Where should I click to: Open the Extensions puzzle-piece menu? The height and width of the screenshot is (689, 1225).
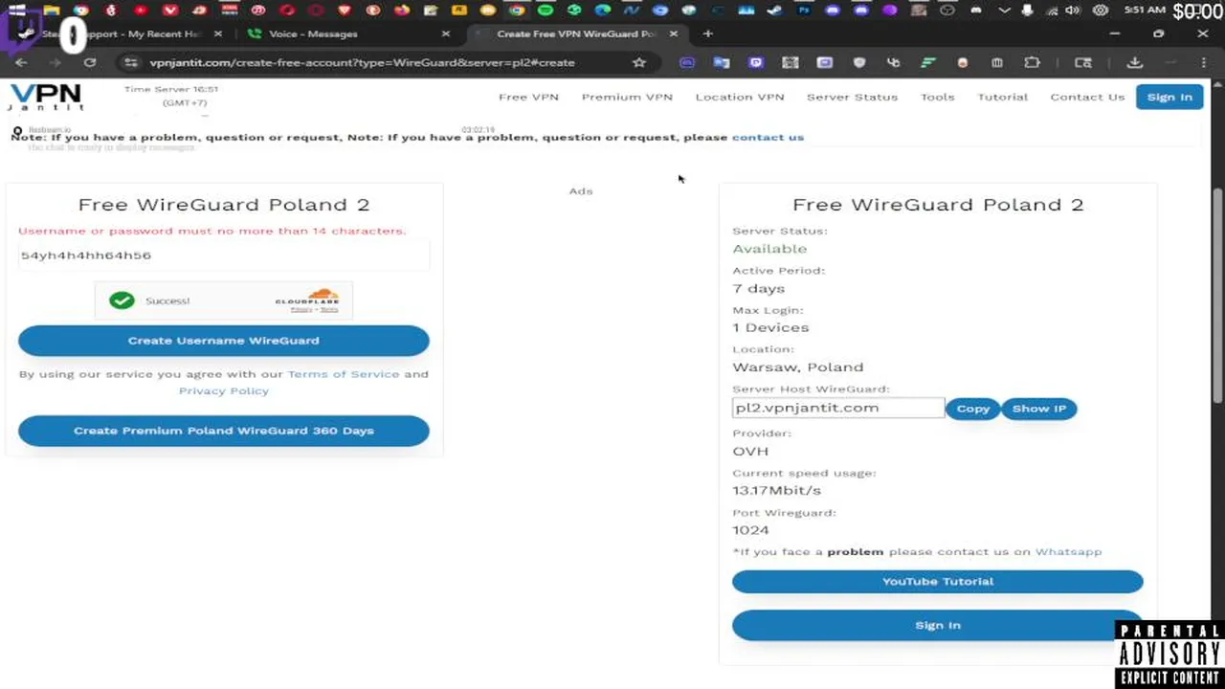point(1032,62)
